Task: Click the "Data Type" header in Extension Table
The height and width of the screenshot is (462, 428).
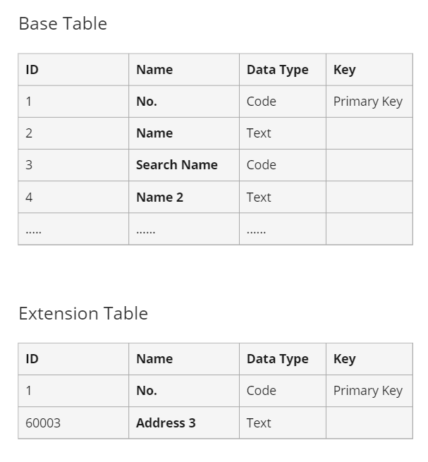Action: click(277, 359)
